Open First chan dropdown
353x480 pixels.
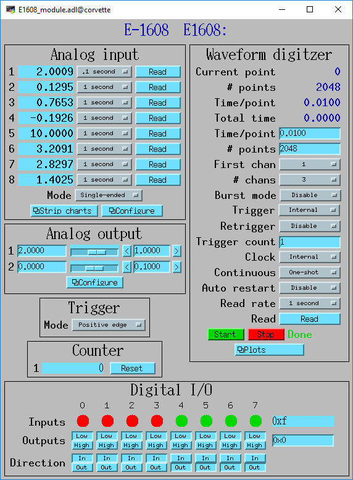click(310, 164)
